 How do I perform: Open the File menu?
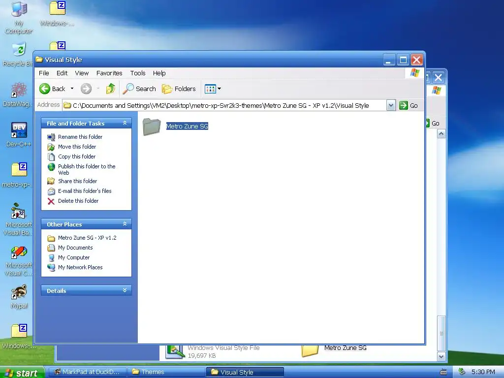pos(44,73)
